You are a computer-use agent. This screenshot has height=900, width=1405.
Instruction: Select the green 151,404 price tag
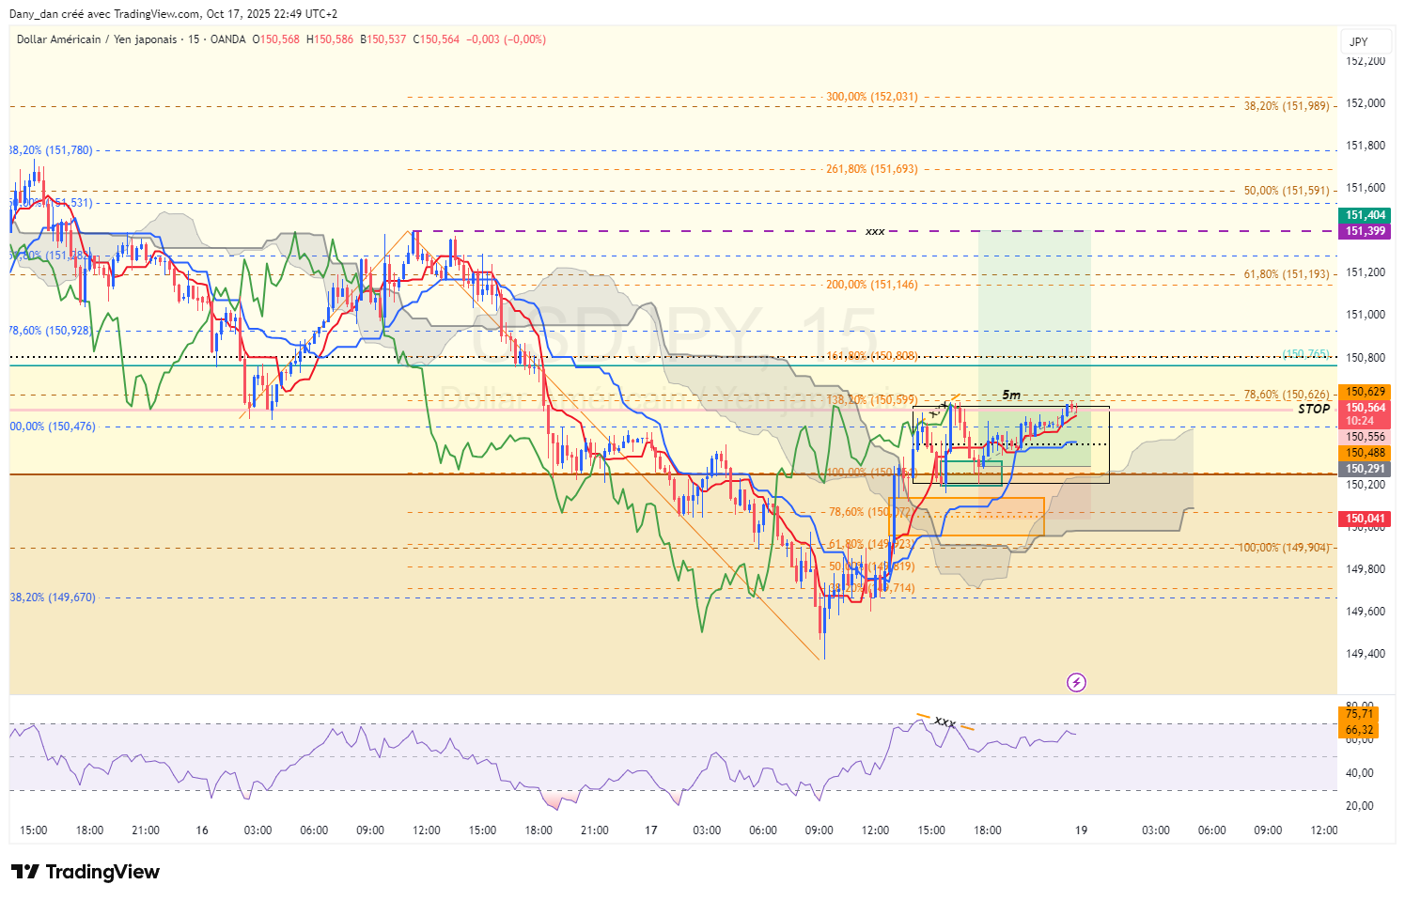click(x=1365, y=215)
